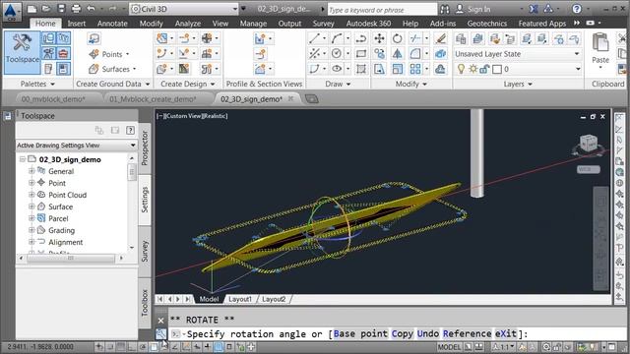630x354 pixels.
Task: Select the Fillet tool
Action: click(x=415, y=53)
